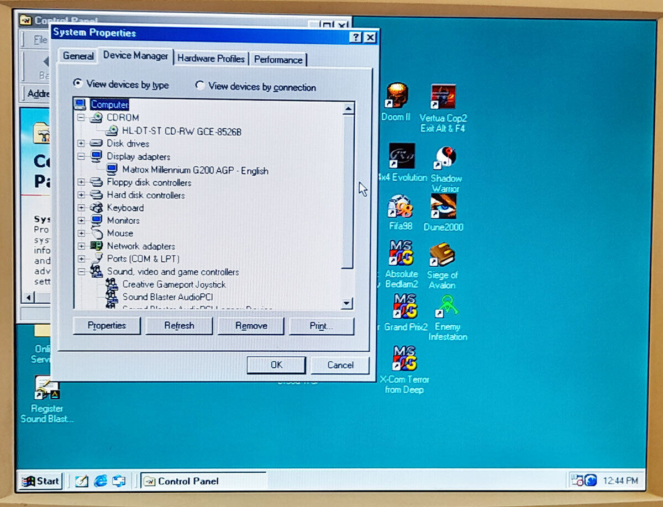This screenshot has height=507, width=663.
Task: Open the Absolute Bedlam2 desktop shortcut
Action: (402, 253)
